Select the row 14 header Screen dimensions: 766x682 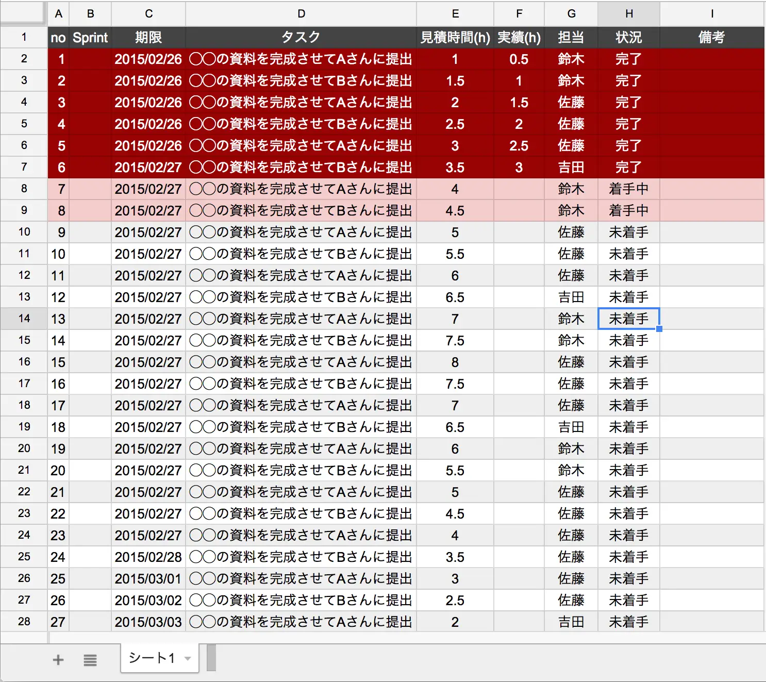pos(24,319)
